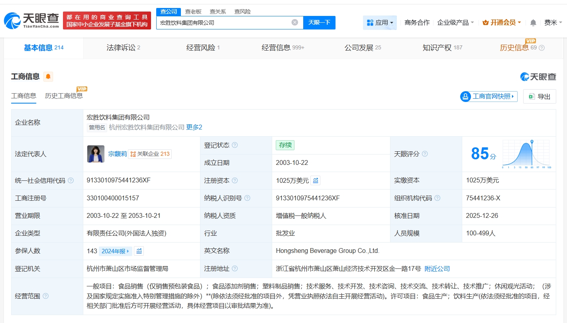The height and width of the screenshot is (323, 567).
Task: Click the 天眼一下 search button
Action: 318,22
